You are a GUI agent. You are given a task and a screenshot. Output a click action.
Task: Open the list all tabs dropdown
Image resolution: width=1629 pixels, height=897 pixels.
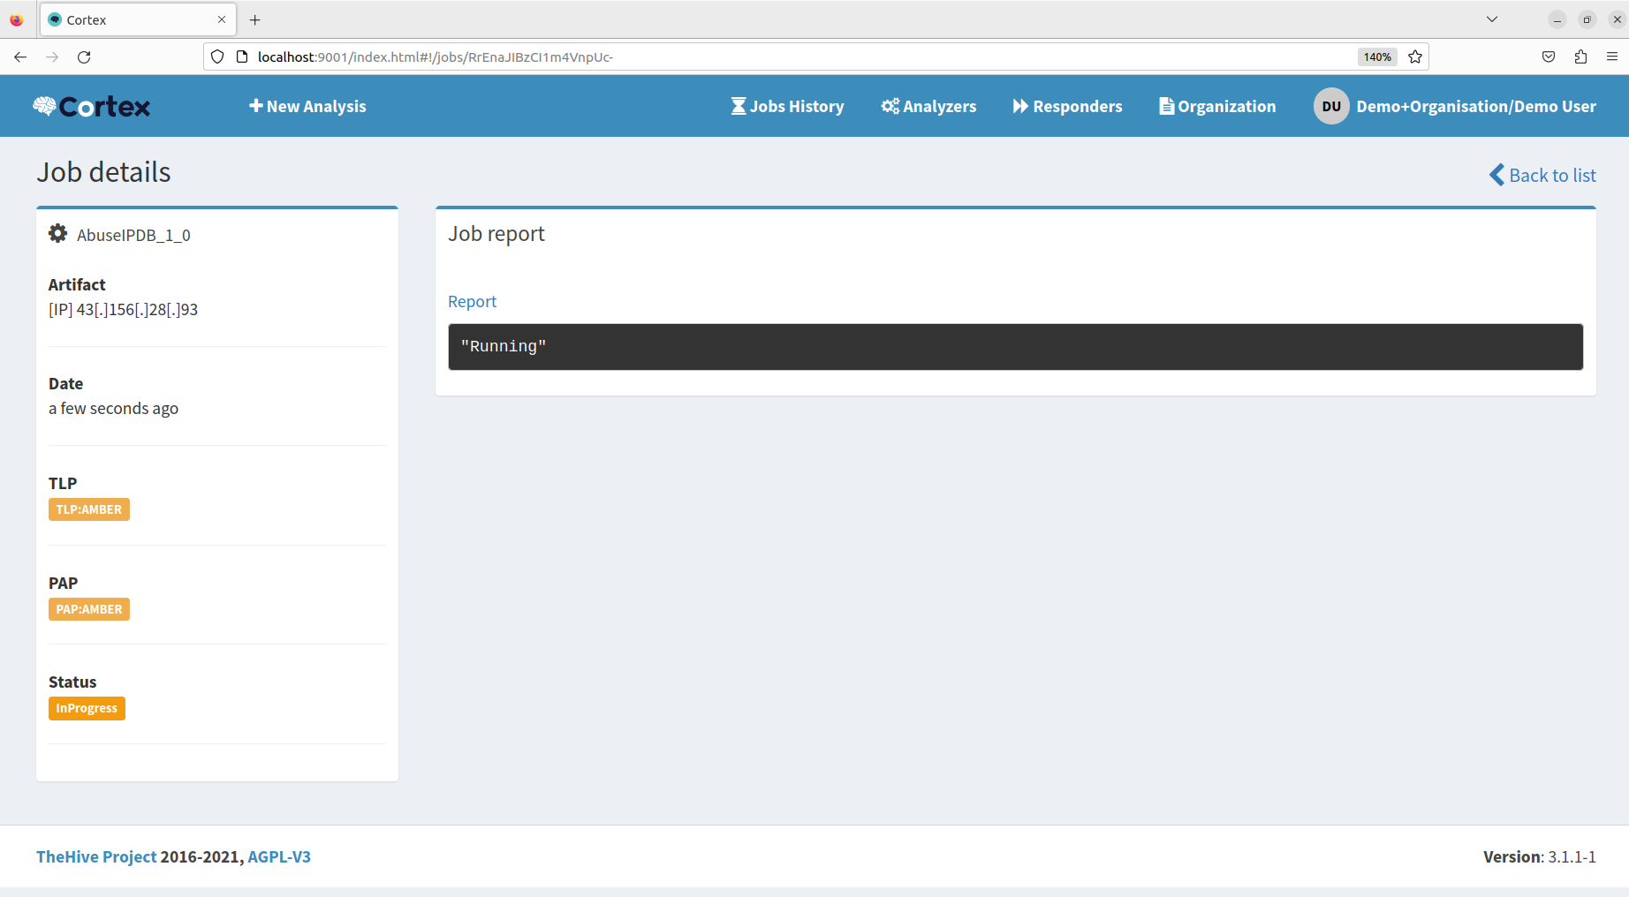click(x=1492, y=19)
